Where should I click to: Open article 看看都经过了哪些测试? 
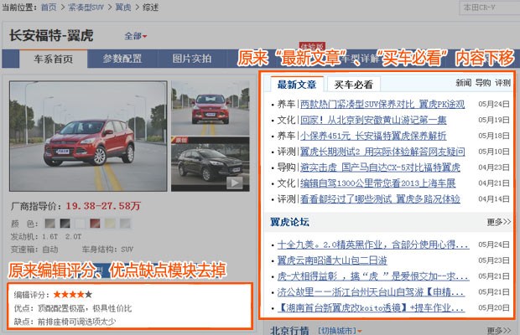point(381,199)
